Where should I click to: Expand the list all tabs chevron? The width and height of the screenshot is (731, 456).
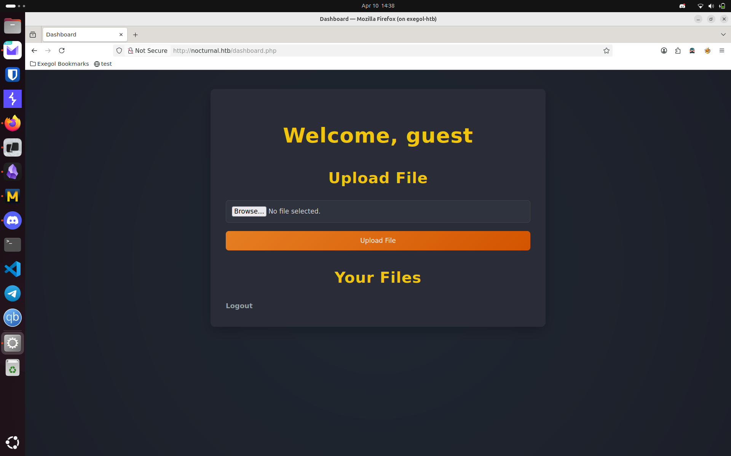(x=723, y=35)
